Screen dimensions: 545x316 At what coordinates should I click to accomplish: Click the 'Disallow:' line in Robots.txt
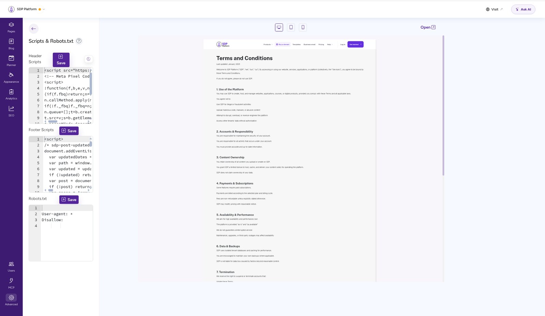tap(52, 220)
